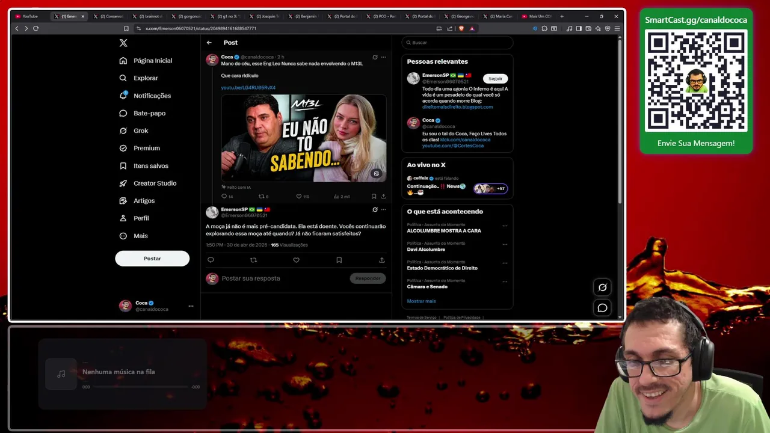Open Explorar search icon in sidebar
Screen dimensions: 770x433
coord(123,78)
